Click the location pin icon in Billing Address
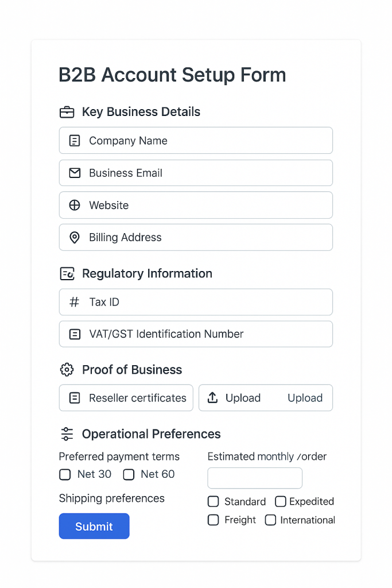The image size is (392, 588). [75, 237]
